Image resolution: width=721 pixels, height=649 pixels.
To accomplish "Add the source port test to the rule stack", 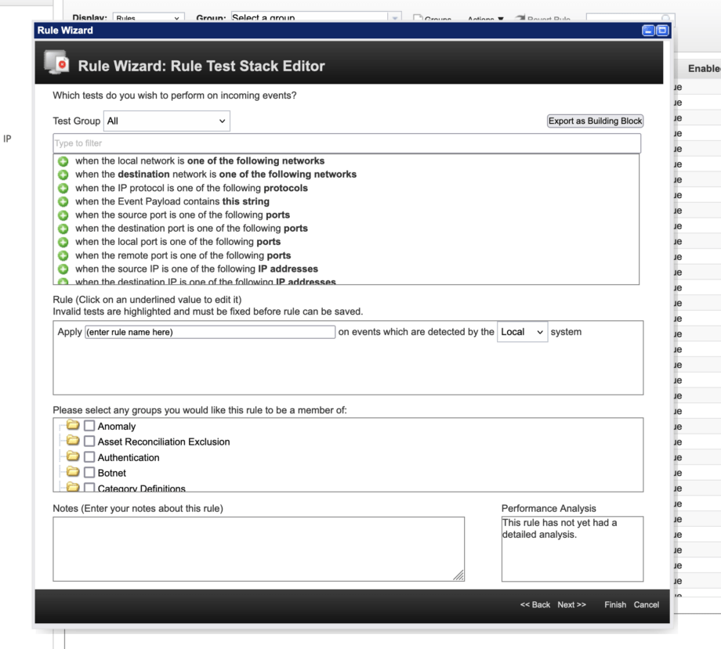I will click(63, 215).
